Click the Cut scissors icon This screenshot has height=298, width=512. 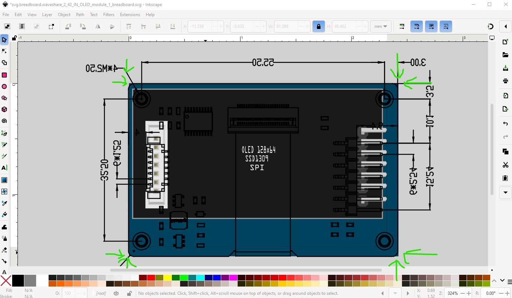coord(505,165)
